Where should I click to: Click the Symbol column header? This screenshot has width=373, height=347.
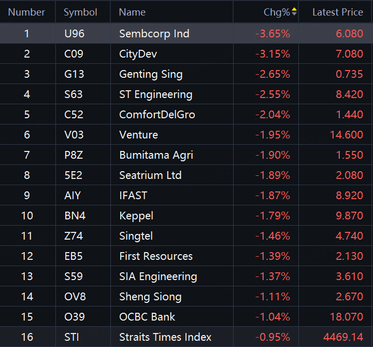pyautogui.click(x=80, y=12)
